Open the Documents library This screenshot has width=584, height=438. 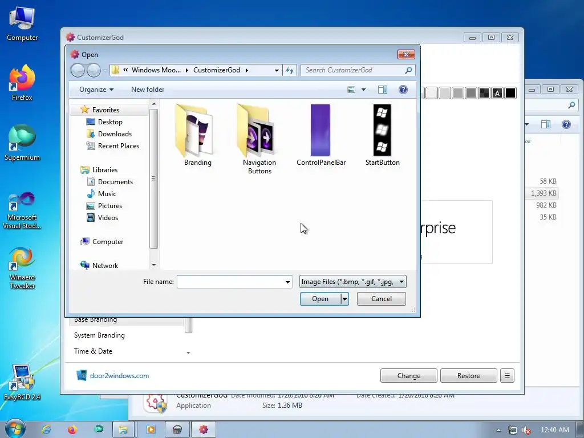[115, 182]
